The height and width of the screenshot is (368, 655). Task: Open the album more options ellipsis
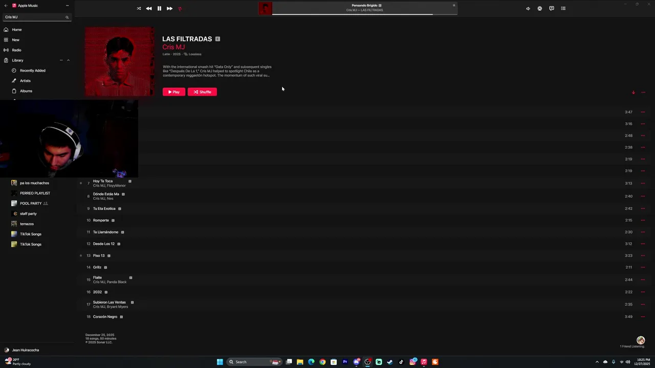tap(643, 93)
